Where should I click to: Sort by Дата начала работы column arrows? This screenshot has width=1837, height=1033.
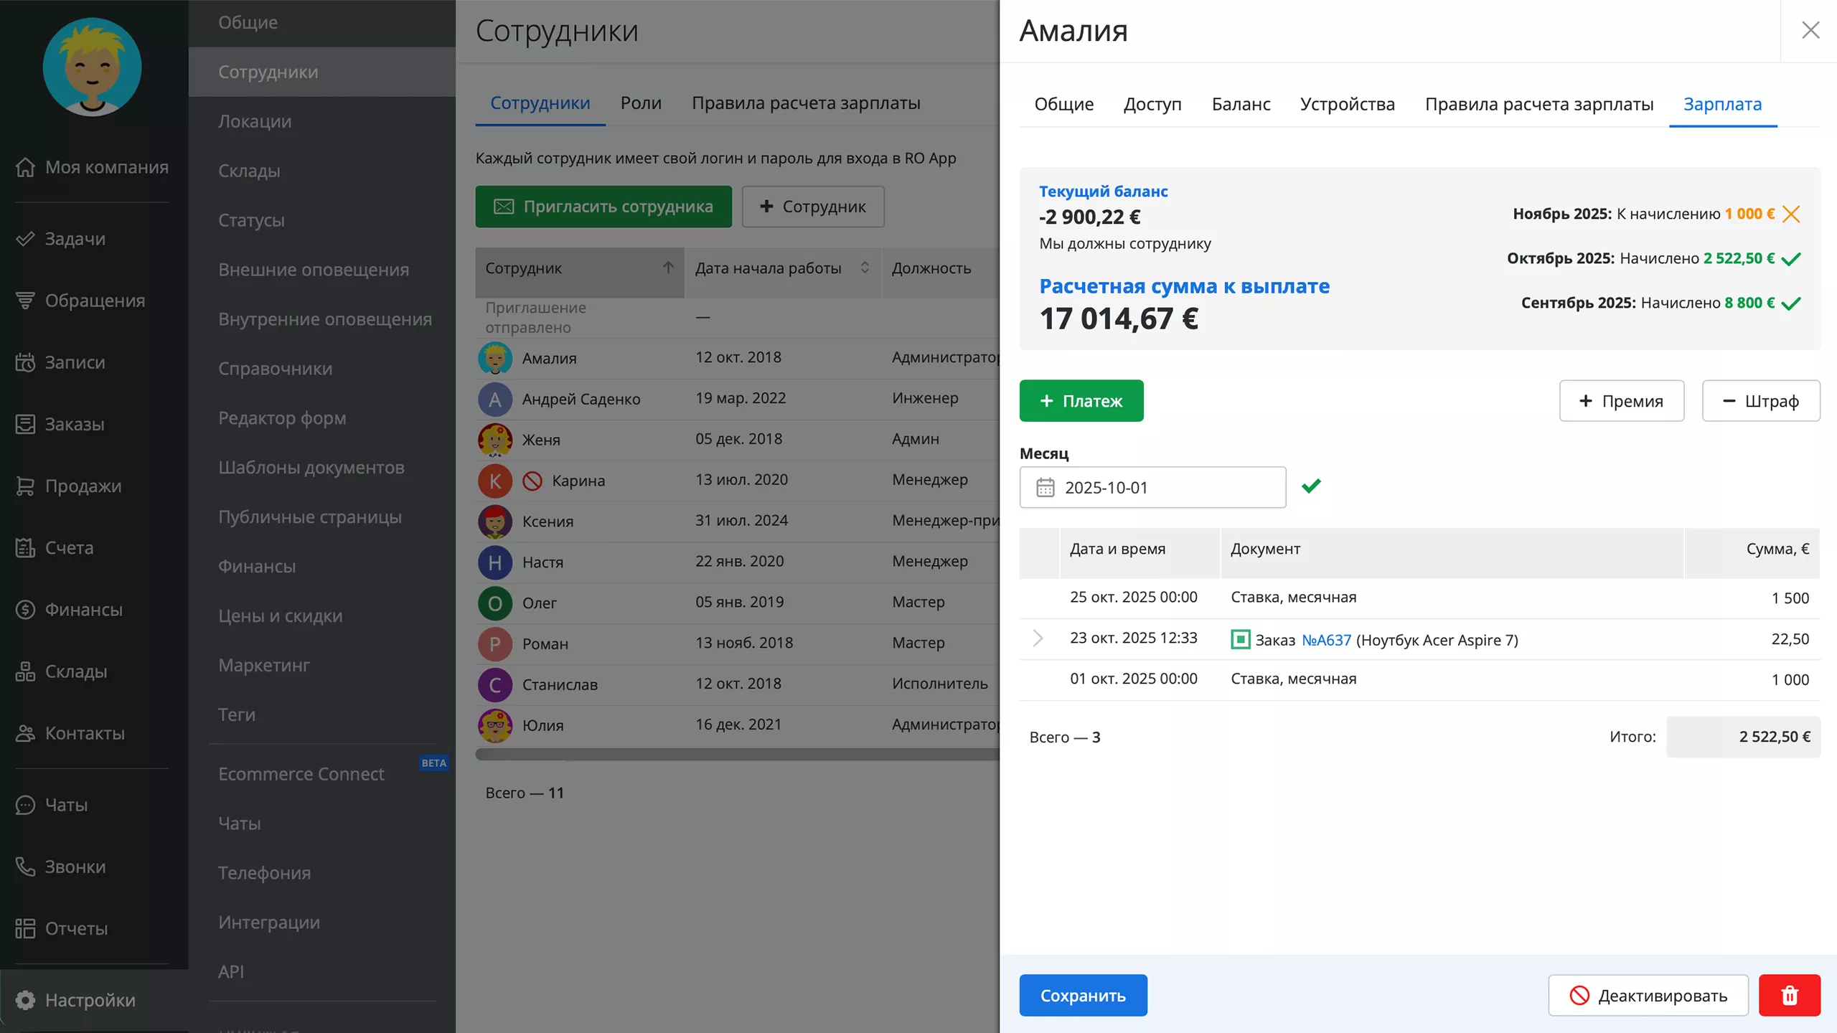865,268
